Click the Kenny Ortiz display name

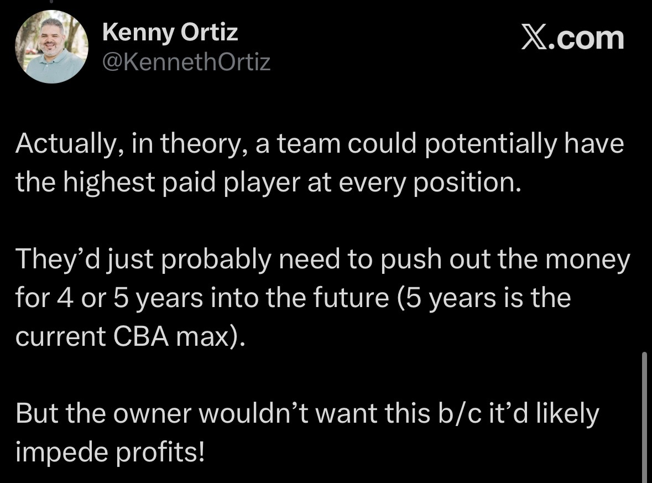[x=170, y=33]
